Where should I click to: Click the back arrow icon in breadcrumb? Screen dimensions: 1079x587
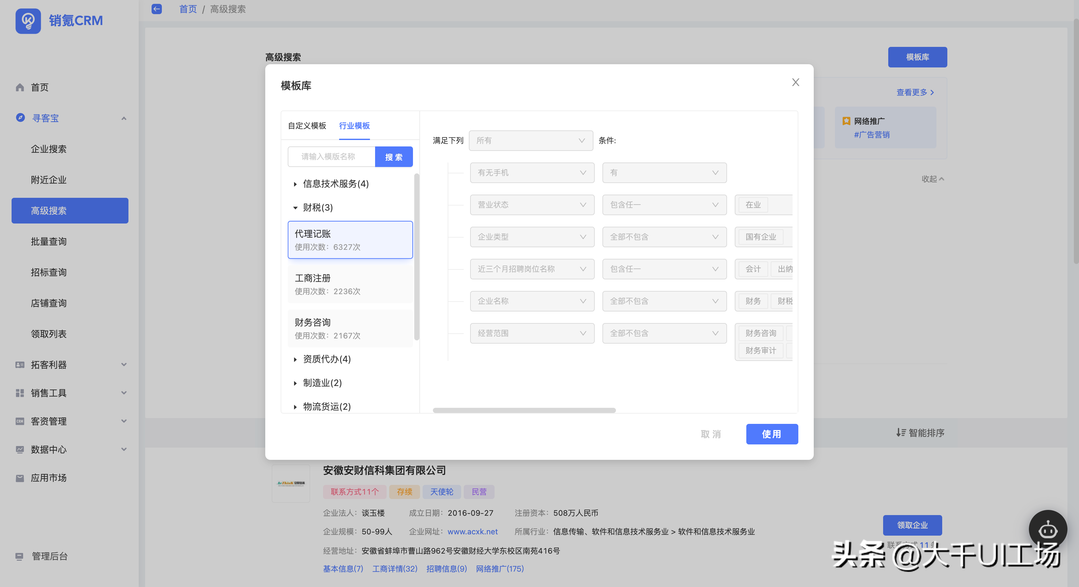[157, 9]
